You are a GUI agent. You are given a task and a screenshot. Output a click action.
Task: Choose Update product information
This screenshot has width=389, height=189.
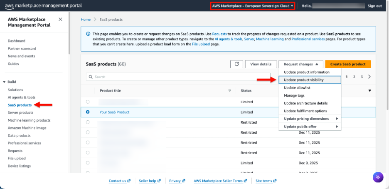[x=307, y=72]
